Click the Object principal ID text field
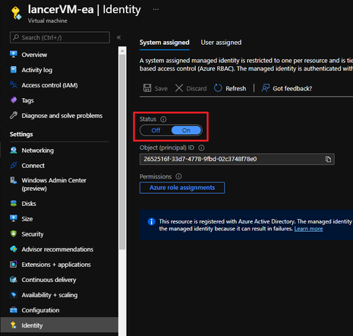353x336 pixels. click(237, 159)
